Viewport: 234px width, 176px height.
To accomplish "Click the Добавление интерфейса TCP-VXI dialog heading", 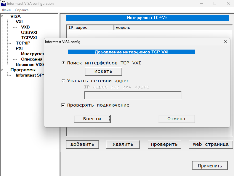I will point(132,52).
